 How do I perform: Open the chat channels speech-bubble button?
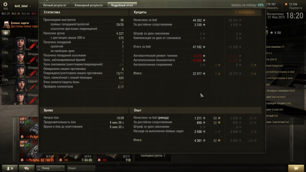pos(27,168)
